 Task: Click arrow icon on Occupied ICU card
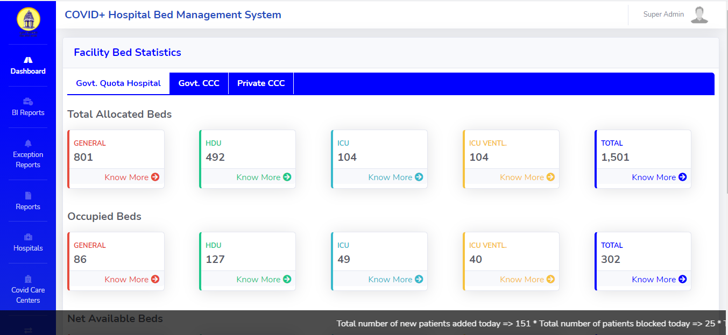click(419, 279)
